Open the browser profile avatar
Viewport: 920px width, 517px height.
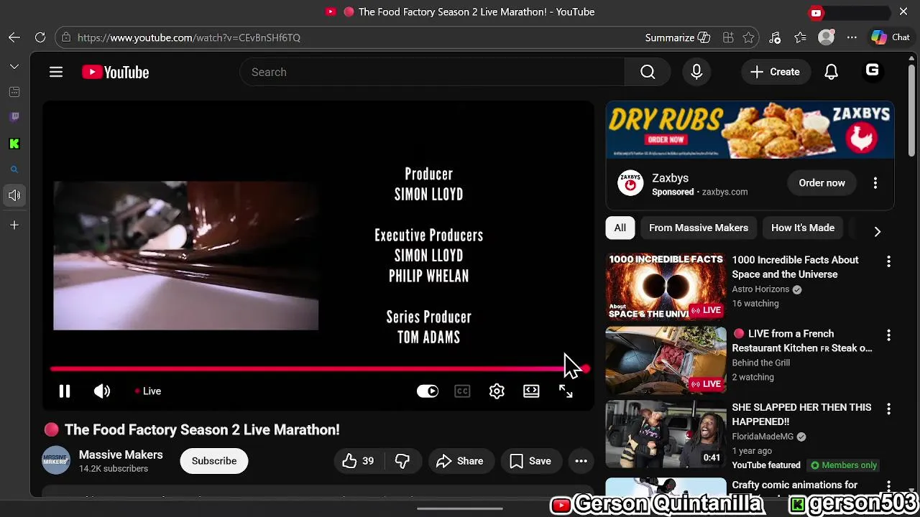click(x=827, y=37)
